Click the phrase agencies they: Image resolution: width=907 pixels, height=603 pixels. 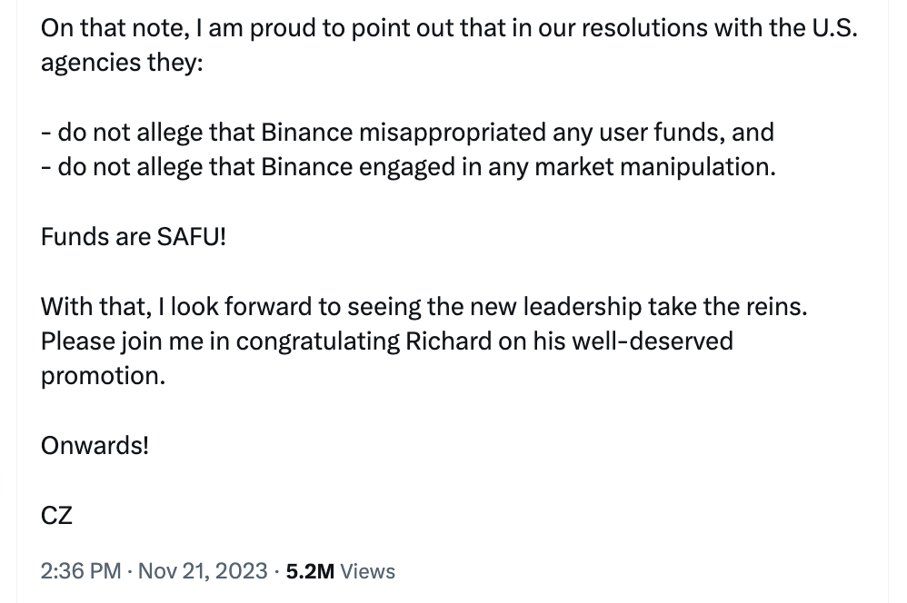pos(122,63)
